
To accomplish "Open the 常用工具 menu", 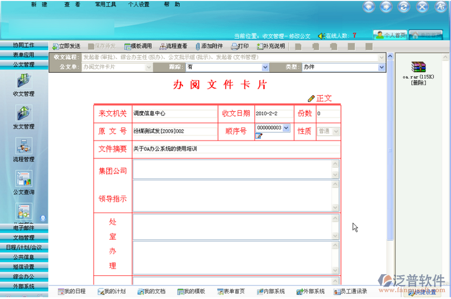I will pyautogui.click(x=106, y=5).
